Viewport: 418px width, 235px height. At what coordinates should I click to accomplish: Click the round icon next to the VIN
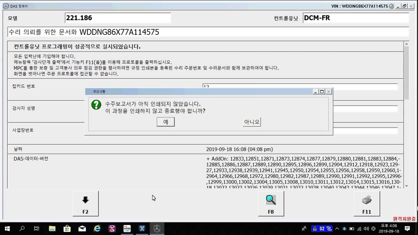(392, 6)
